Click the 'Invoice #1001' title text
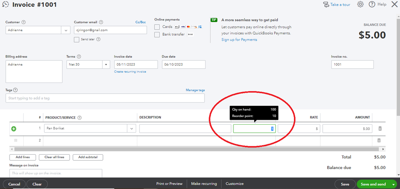400x189 pixels. pos(34,4)
